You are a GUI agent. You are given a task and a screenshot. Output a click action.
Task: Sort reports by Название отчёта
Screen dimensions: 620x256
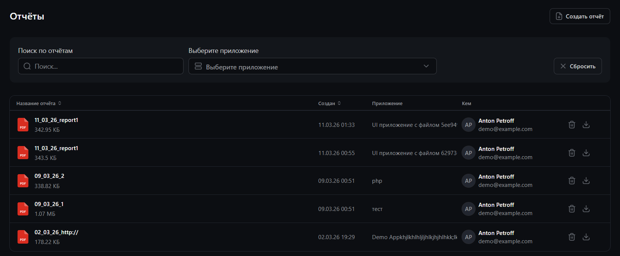click(x=39, y=103)
